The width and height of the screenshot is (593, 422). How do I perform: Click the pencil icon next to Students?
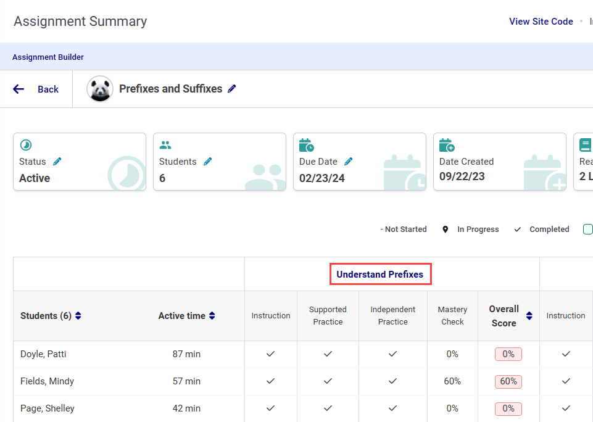(x=207, y=162)
